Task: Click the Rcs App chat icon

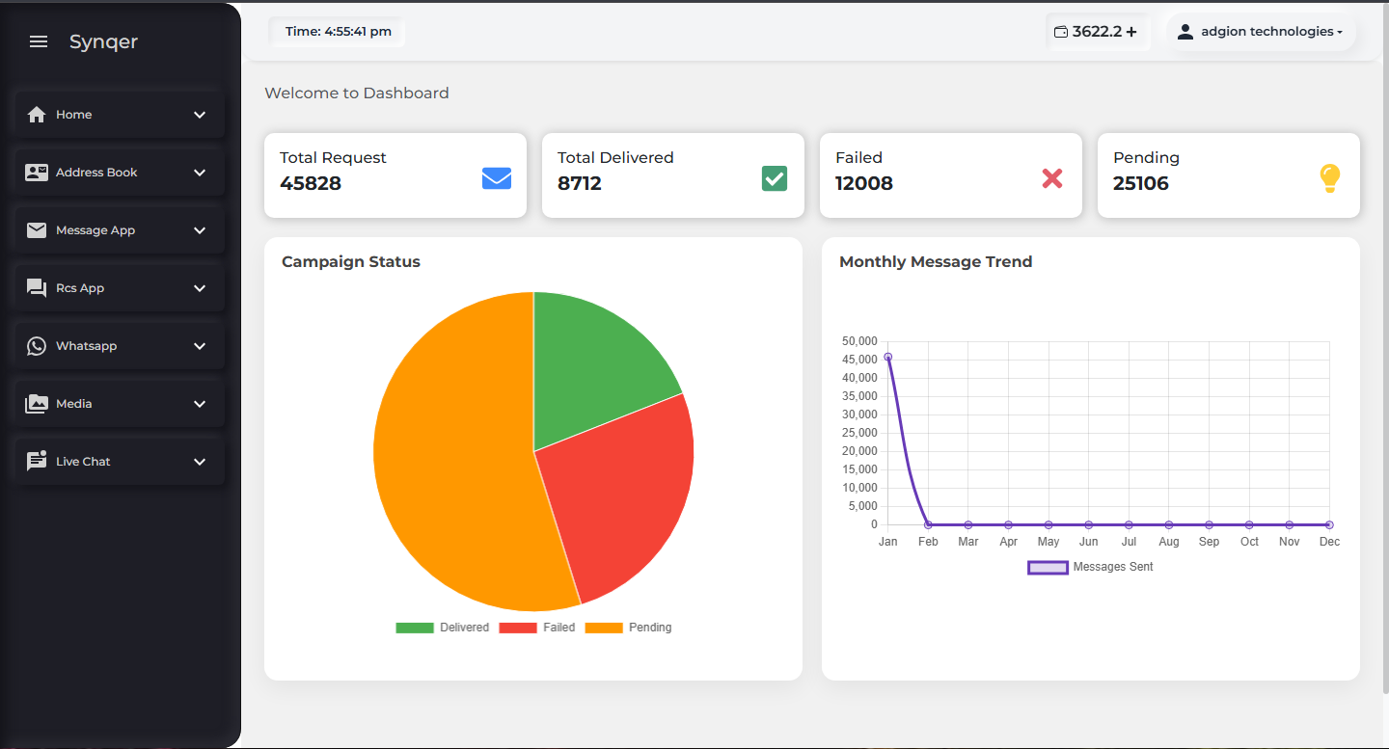Action: 37,288
